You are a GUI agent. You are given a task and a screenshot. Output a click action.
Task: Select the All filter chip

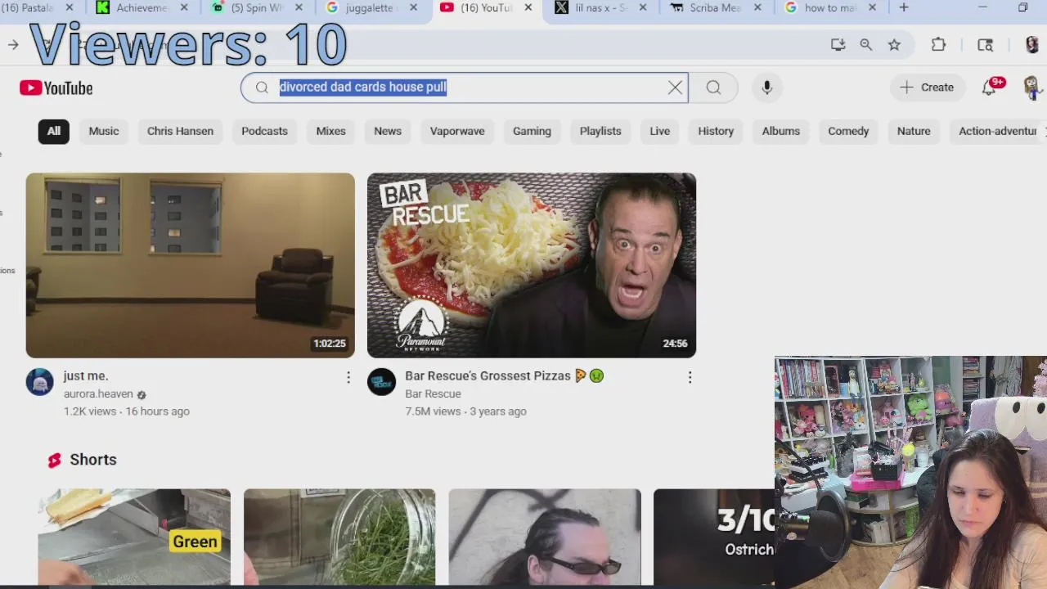coord(54,131)
